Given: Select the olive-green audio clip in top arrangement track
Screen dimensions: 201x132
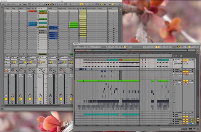Looking at the screenshot, I should pyautogui.click(x=131, y=60).
